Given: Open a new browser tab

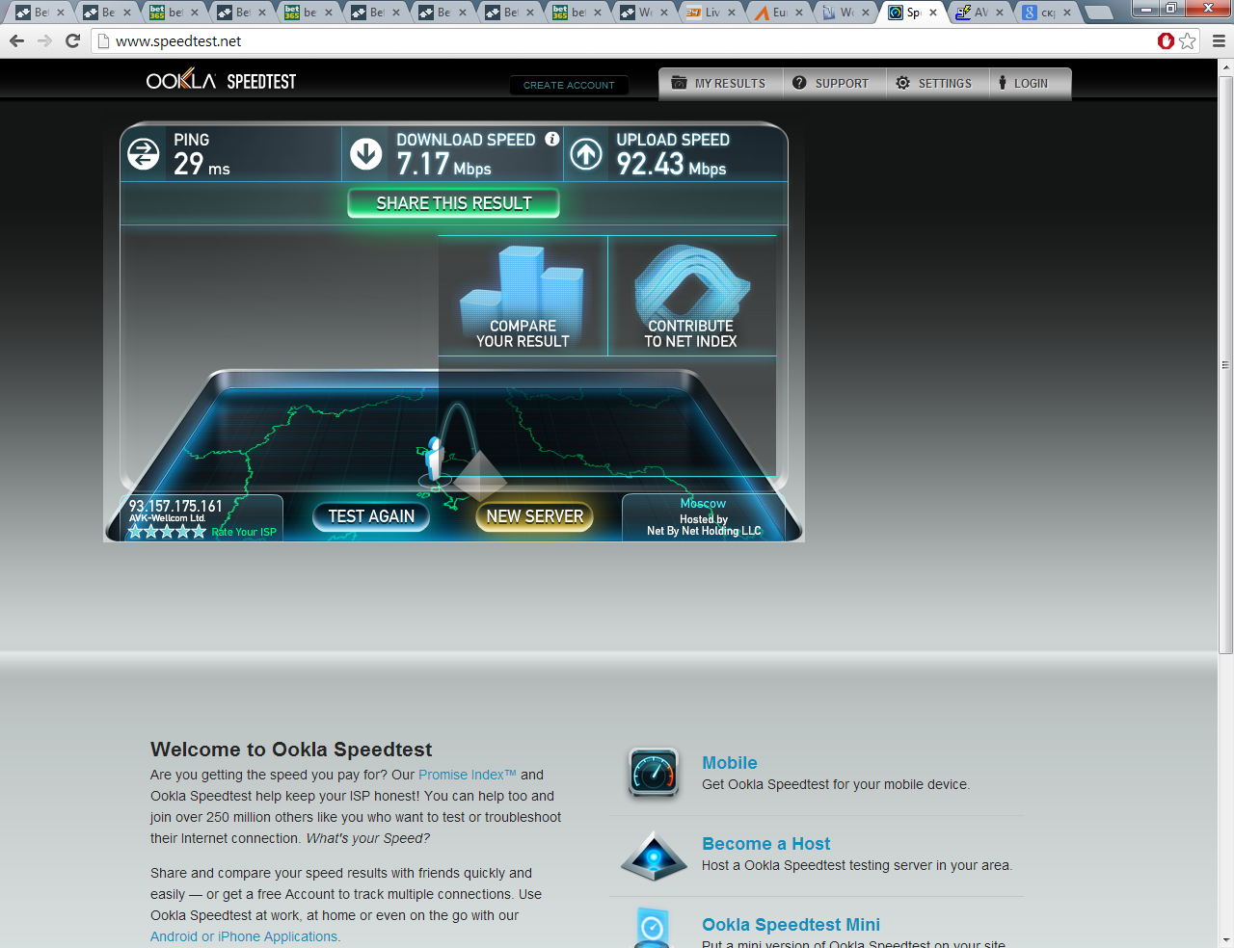Looking at the screenshot, I should point(1098,13).
